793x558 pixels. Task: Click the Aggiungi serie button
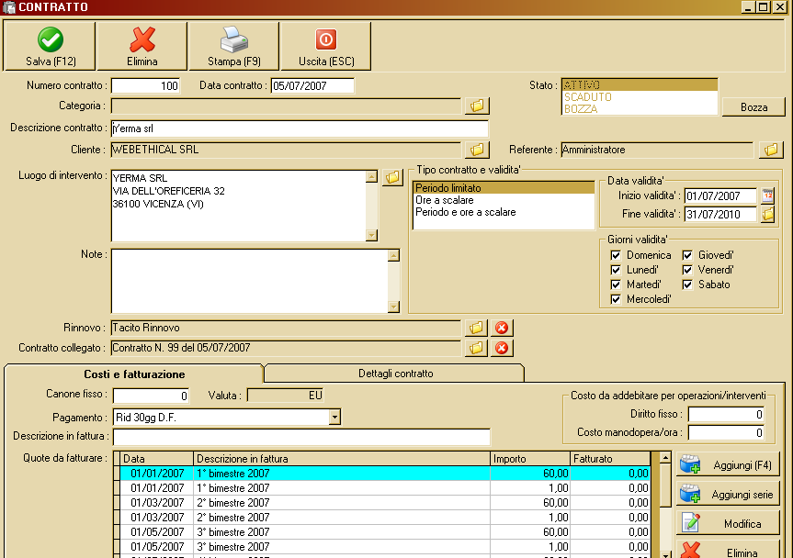coord(728,494)
